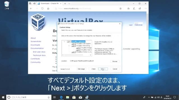The image size is (179, 100).
Task: Open install dropdown for VirtualBox Application
Action: pos(69,41)
